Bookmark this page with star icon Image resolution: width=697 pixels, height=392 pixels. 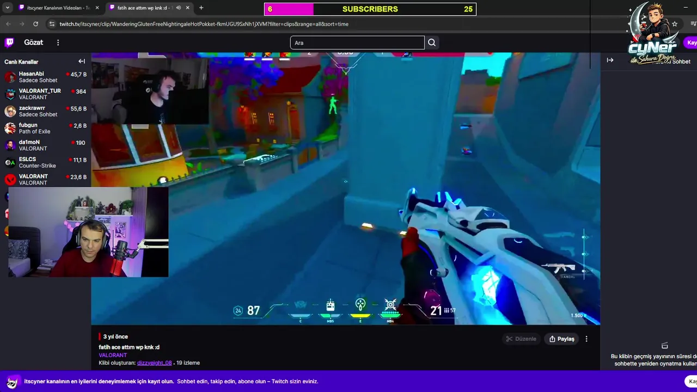[675, 24]
